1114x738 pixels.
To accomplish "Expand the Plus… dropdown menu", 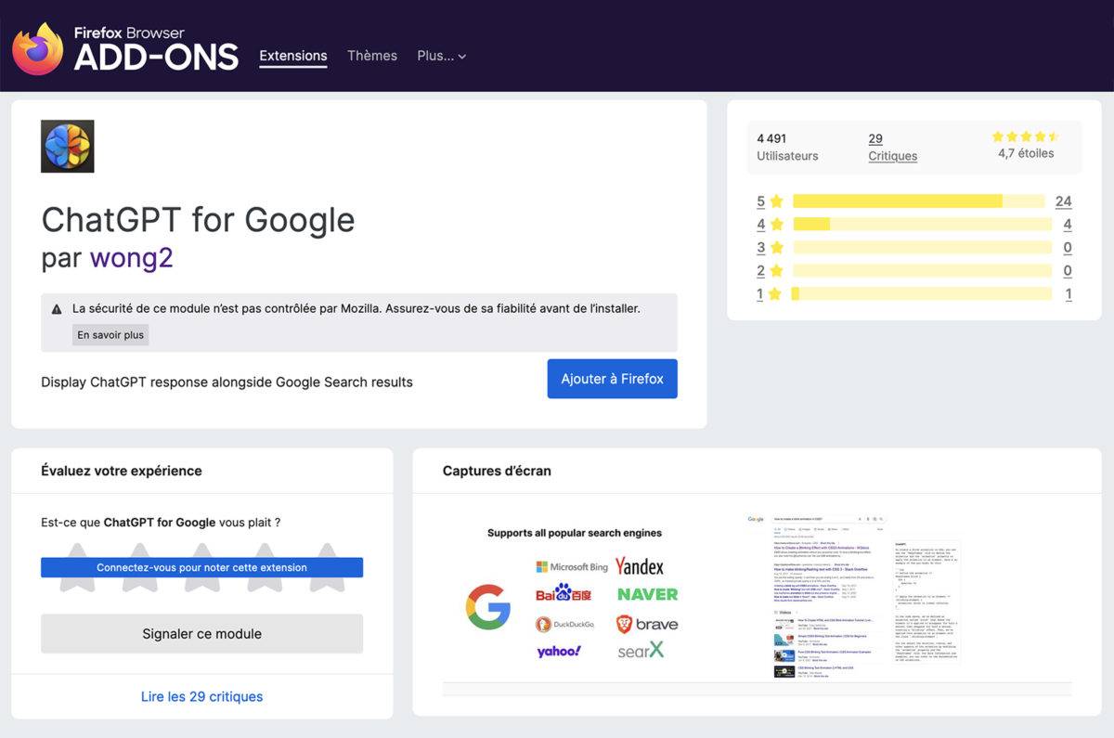I will [442, 56].
